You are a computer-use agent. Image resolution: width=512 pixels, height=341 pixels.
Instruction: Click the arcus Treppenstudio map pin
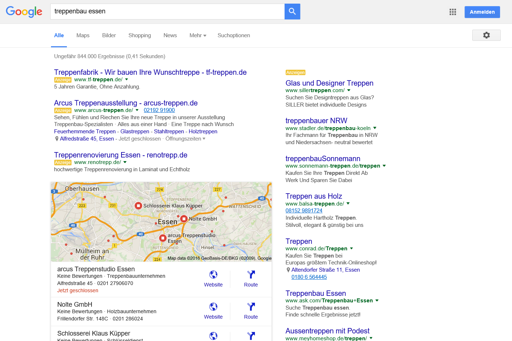(x=163, y=238)
